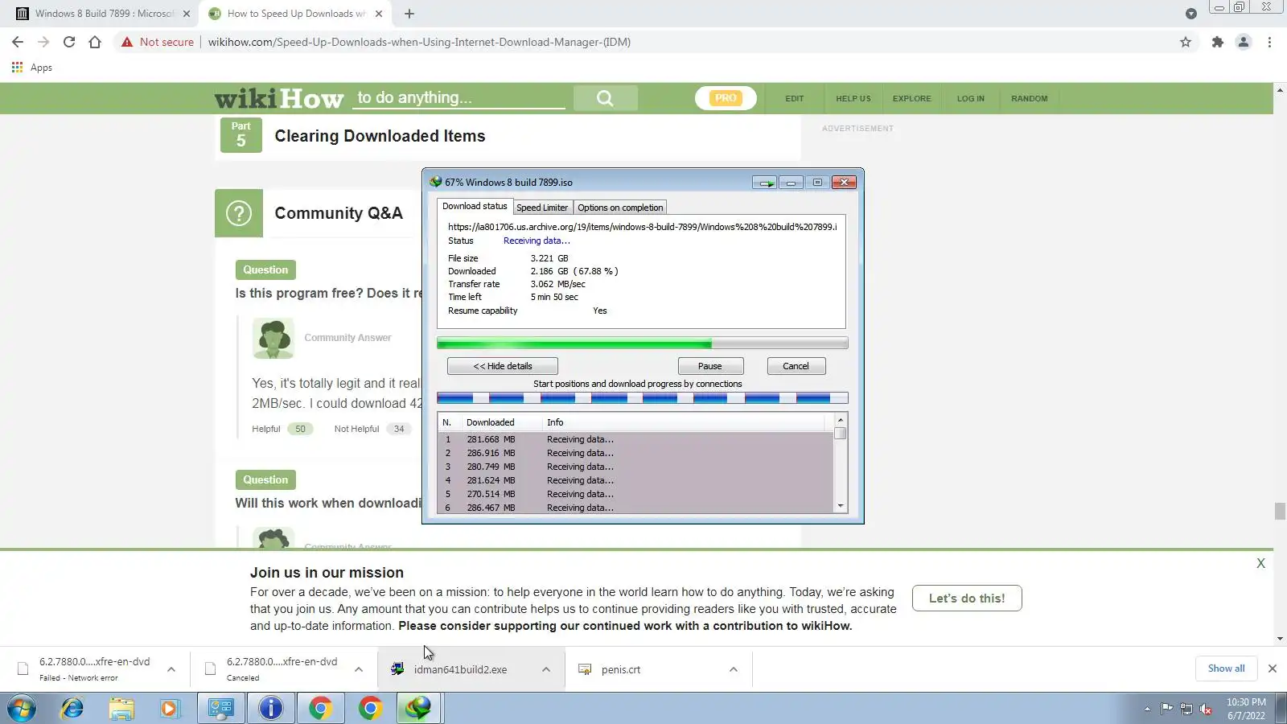Click the green download progress bar
Screen dimensions: 1287x724
[642, 343]
